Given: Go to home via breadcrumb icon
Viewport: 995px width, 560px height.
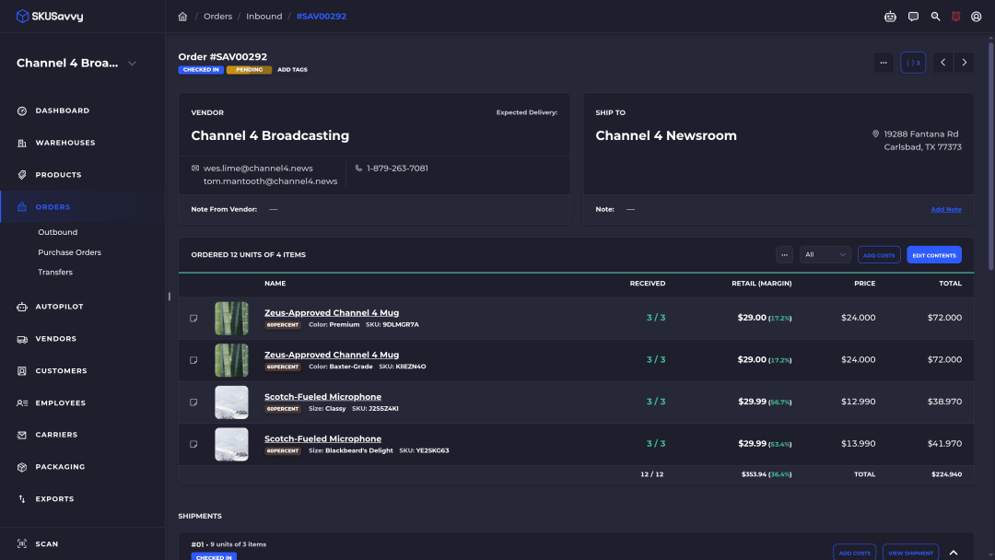Looking at the screenshot, I should click(182, 17).
